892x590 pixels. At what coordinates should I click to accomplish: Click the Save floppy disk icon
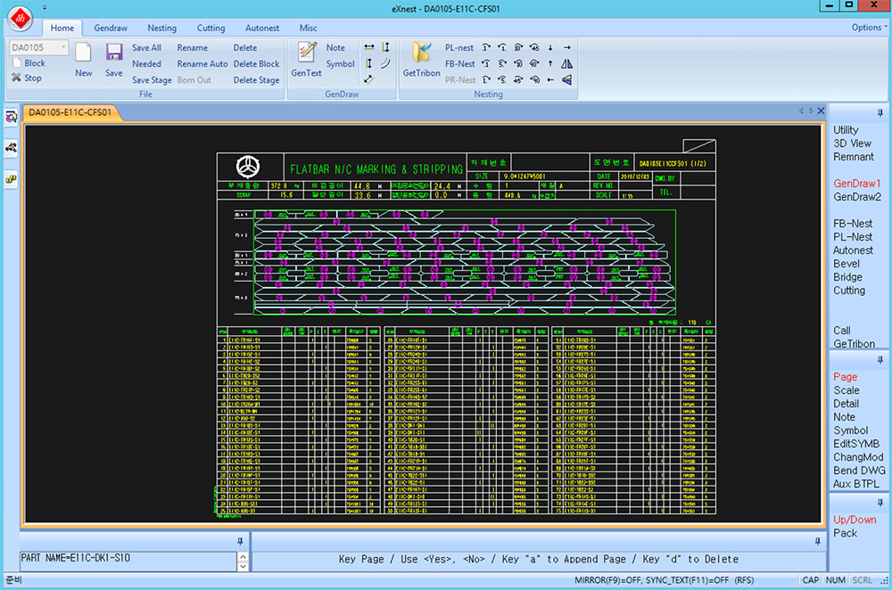tap(114, 53)
